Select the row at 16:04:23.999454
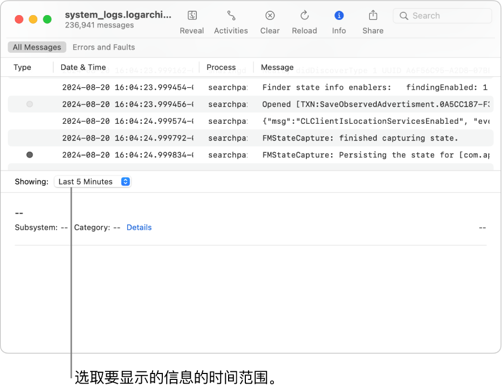Image resolution: width=502 pixels, height=388 pixels. [x=250, y=88]
